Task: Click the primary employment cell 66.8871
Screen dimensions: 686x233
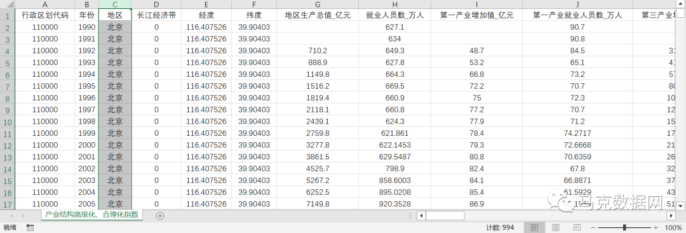Action: tap(577, 180)
